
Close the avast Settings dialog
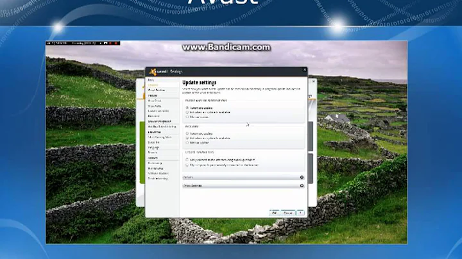coord(305,70)
